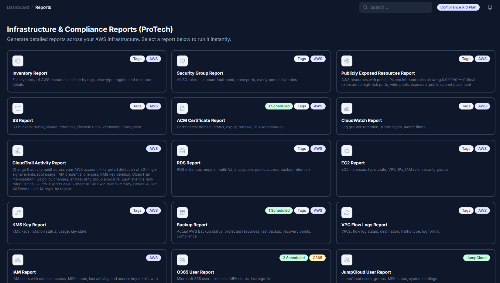500x283 pixels.
Task: Click the S3 Report archive icon
Action: [x=18, y=108]
